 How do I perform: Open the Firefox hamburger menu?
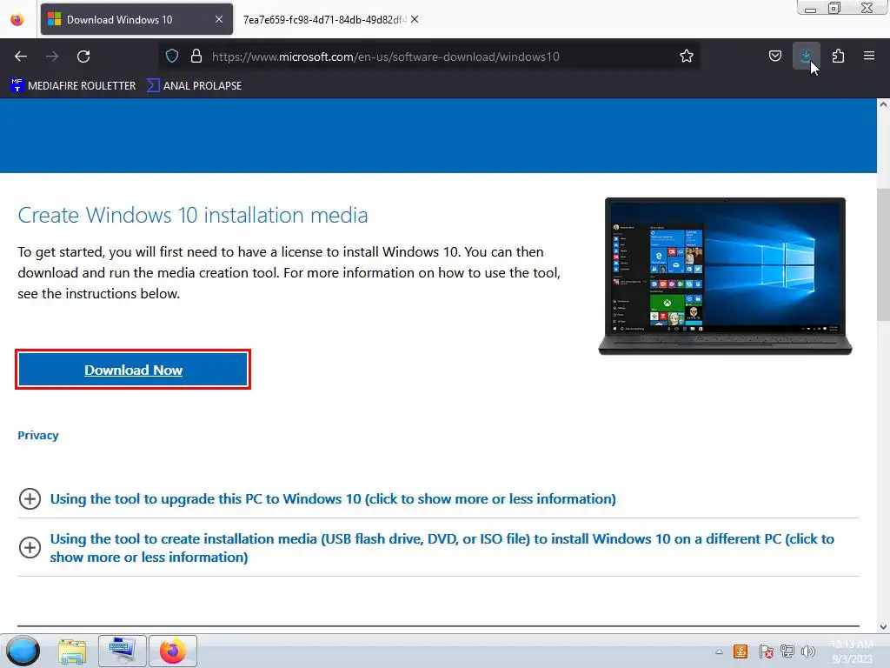[869, 56]
